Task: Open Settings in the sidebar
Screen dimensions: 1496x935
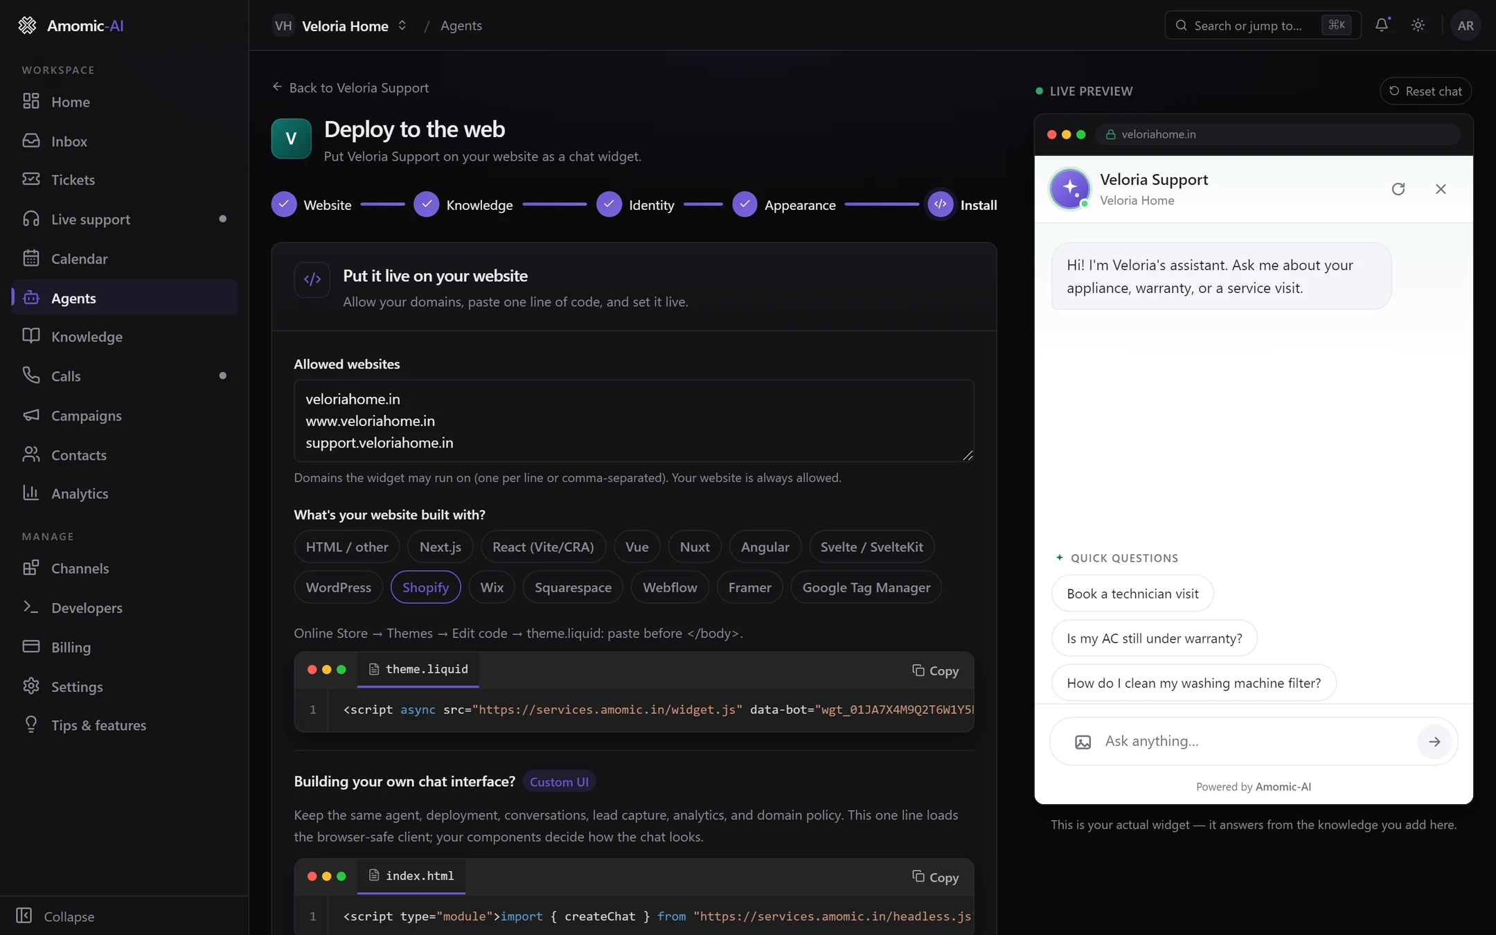Action: pos(125,687)
